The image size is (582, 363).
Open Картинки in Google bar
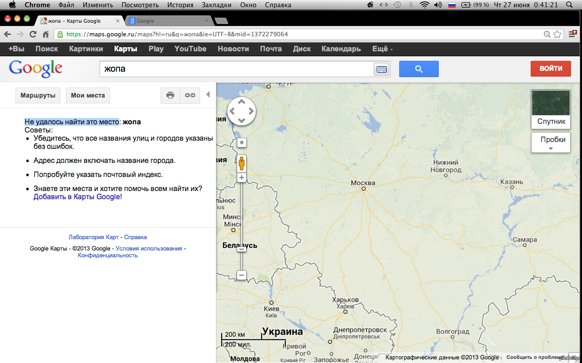86,49
